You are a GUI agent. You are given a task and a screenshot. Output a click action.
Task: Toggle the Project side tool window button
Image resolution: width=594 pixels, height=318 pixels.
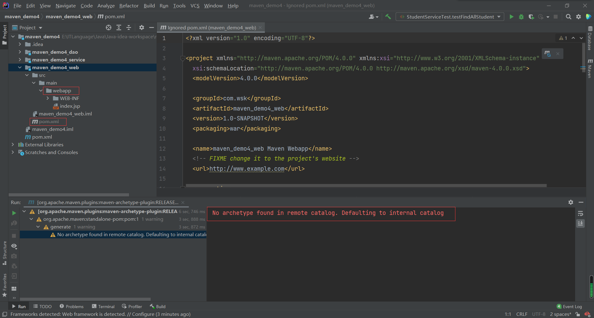point(4,35)
